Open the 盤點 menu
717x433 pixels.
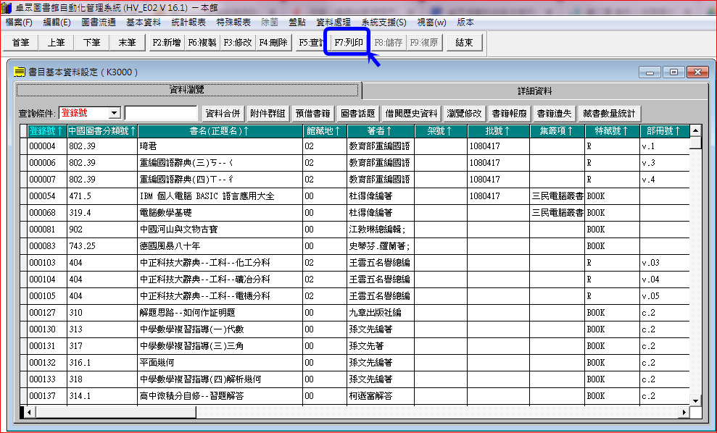click(297, 22)
